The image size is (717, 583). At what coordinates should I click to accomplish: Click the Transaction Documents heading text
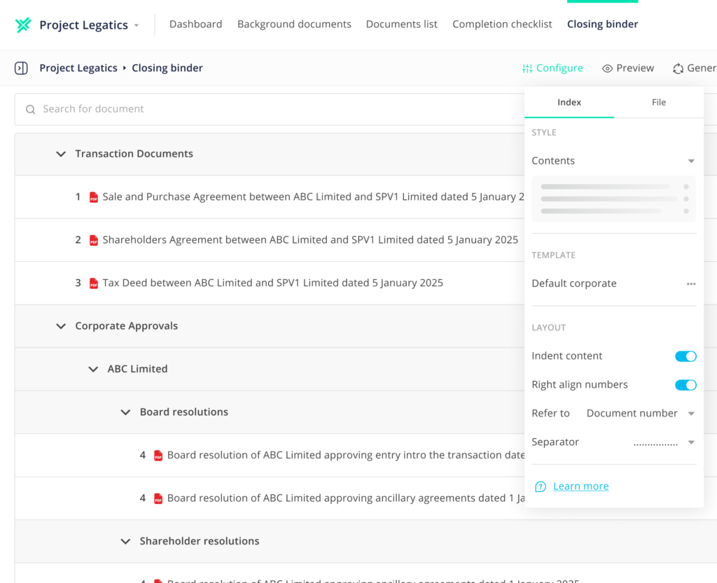134,154
